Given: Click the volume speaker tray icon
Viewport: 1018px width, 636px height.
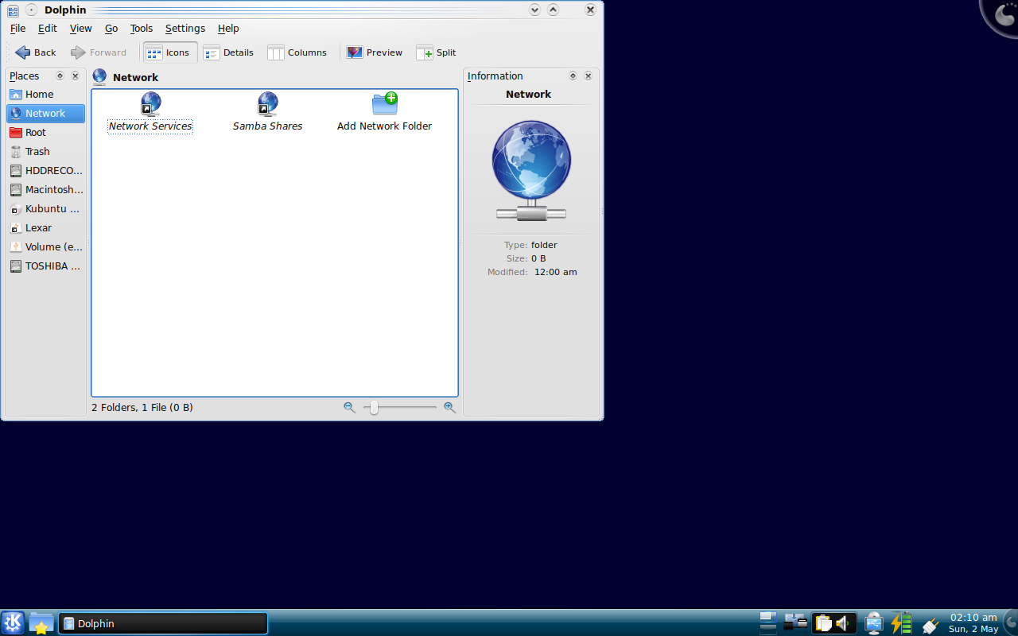Looking at the screenshot, I should coord(843,623).
